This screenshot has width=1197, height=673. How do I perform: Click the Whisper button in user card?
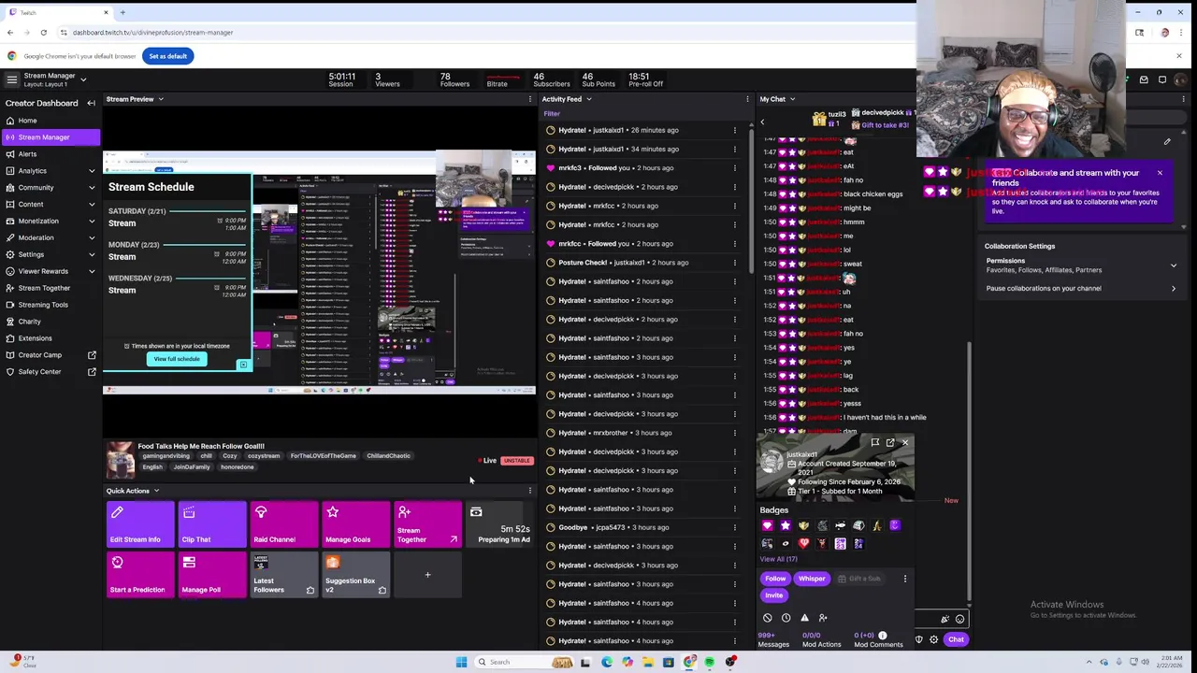(x=812, y=579)
